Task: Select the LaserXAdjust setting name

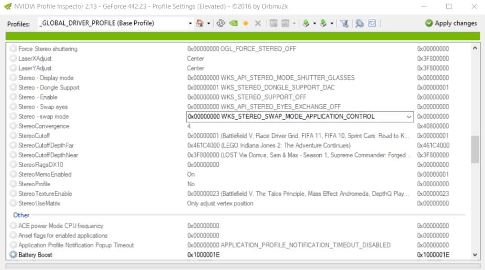Action: click(x=35, y=58)
